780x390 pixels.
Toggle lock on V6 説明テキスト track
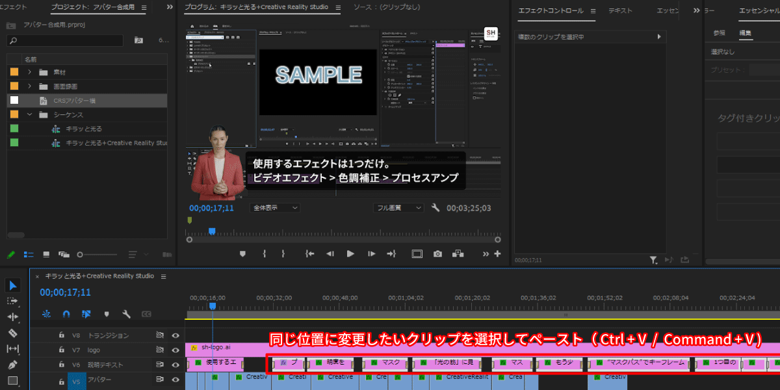61,365
